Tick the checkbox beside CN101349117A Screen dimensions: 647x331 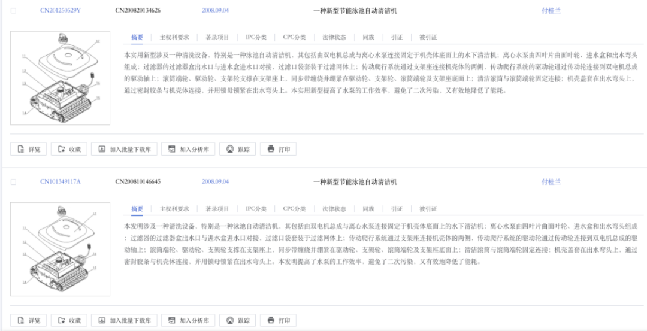tap(14, 182)
